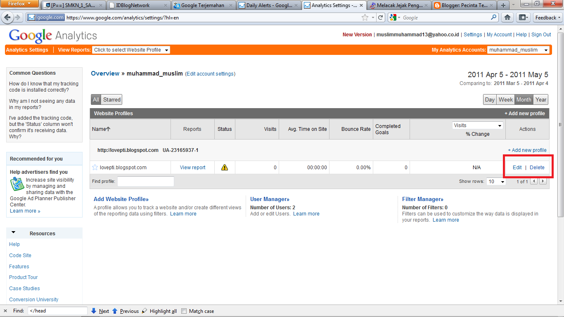Find next match with Next arrow
The width and height of the screenshot is (564, 317).
(100, 311)
